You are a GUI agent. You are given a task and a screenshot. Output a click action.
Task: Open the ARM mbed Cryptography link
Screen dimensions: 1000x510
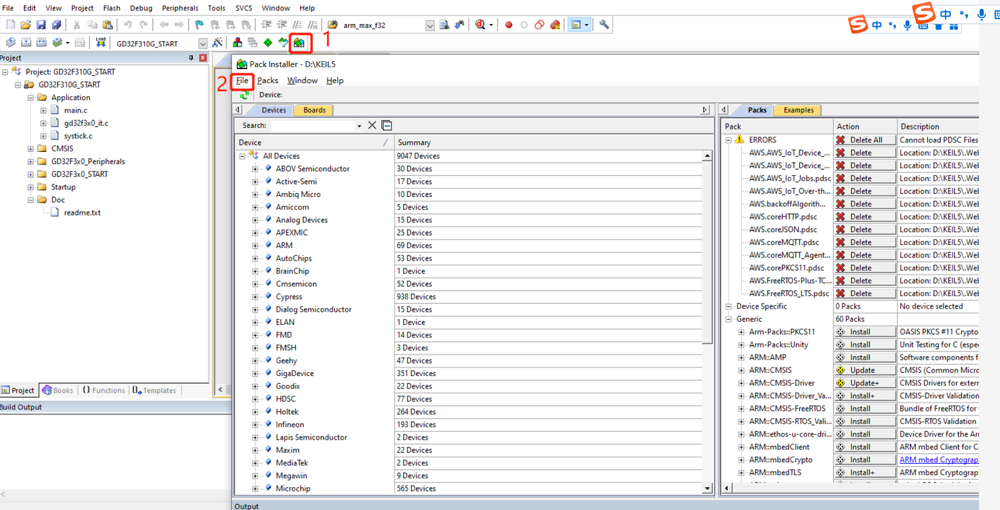(x=939, y=460)
